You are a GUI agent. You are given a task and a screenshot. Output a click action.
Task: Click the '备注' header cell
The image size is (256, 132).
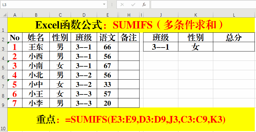click(x=129, y=38)
